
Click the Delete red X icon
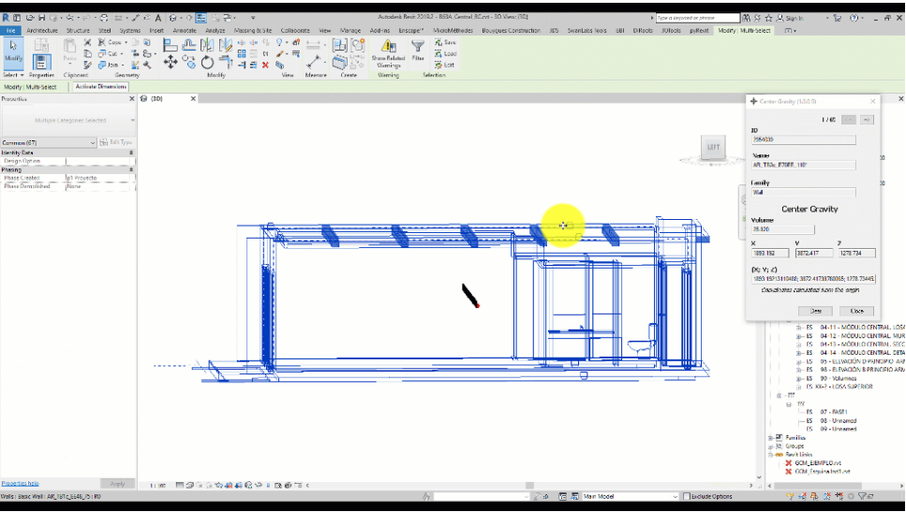265,65
